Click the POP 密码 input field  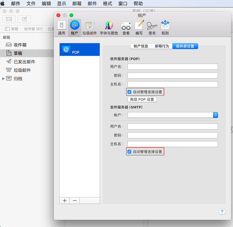click(x=173, y=76)
